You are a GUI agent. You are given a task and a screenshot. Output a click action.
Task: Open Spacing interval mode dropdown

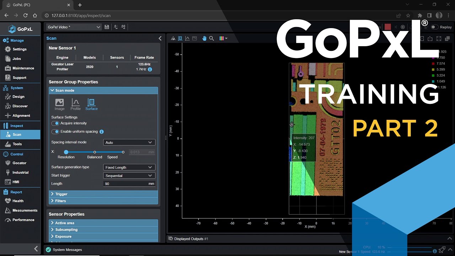pos(129,142)
